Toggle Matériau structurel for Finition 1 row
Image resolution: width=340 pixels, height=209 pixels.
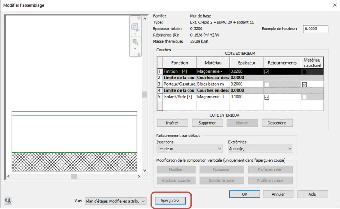click(304, 72)
